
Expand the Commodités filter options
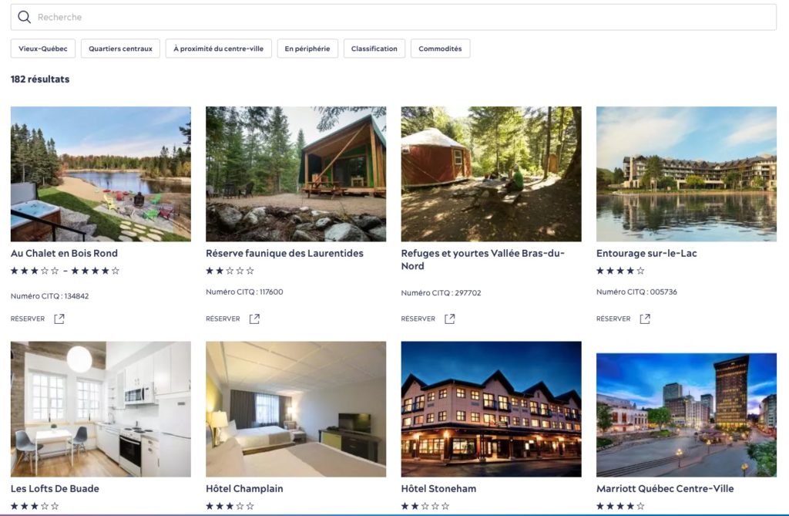point(440,49)
